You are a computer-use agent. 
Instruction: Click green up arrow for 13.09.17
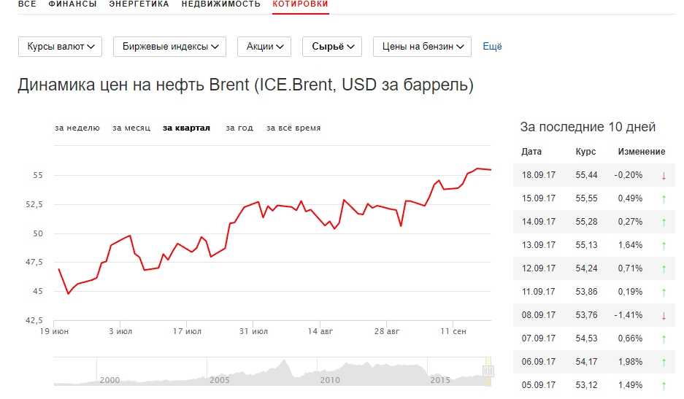[664, 245]
